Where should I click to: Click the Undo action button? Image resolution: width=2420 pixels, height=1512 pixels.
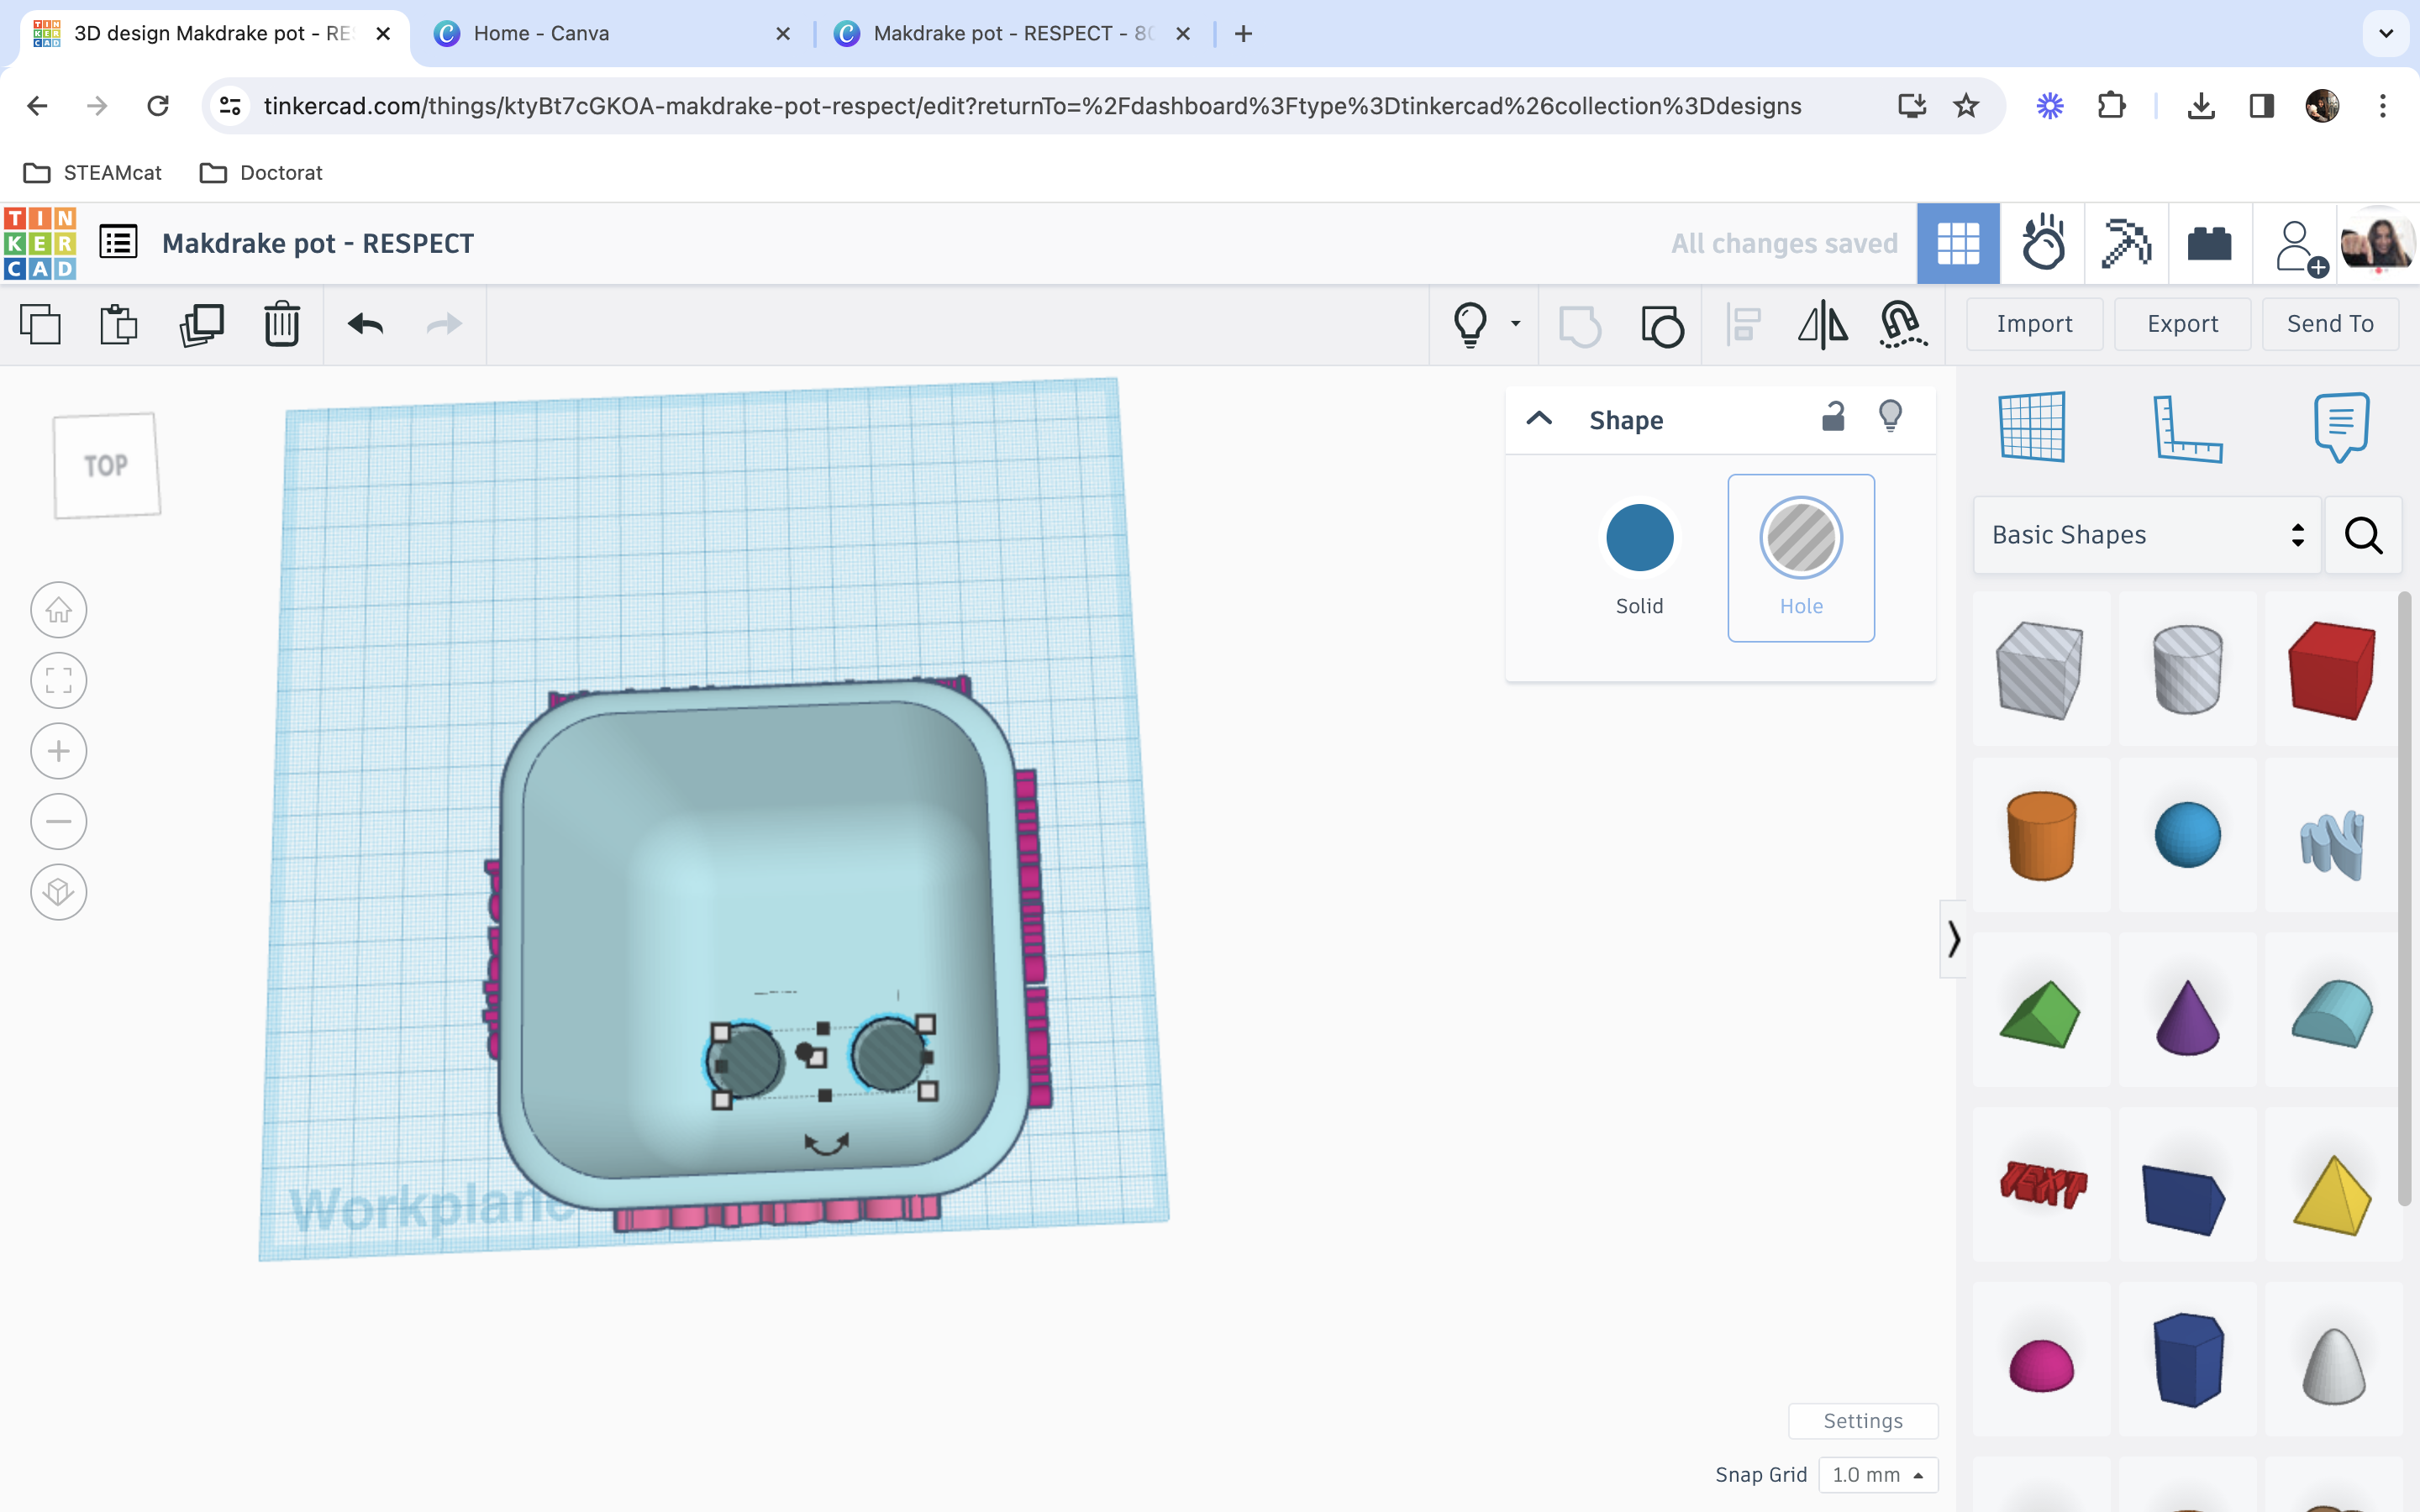point(366,324)
